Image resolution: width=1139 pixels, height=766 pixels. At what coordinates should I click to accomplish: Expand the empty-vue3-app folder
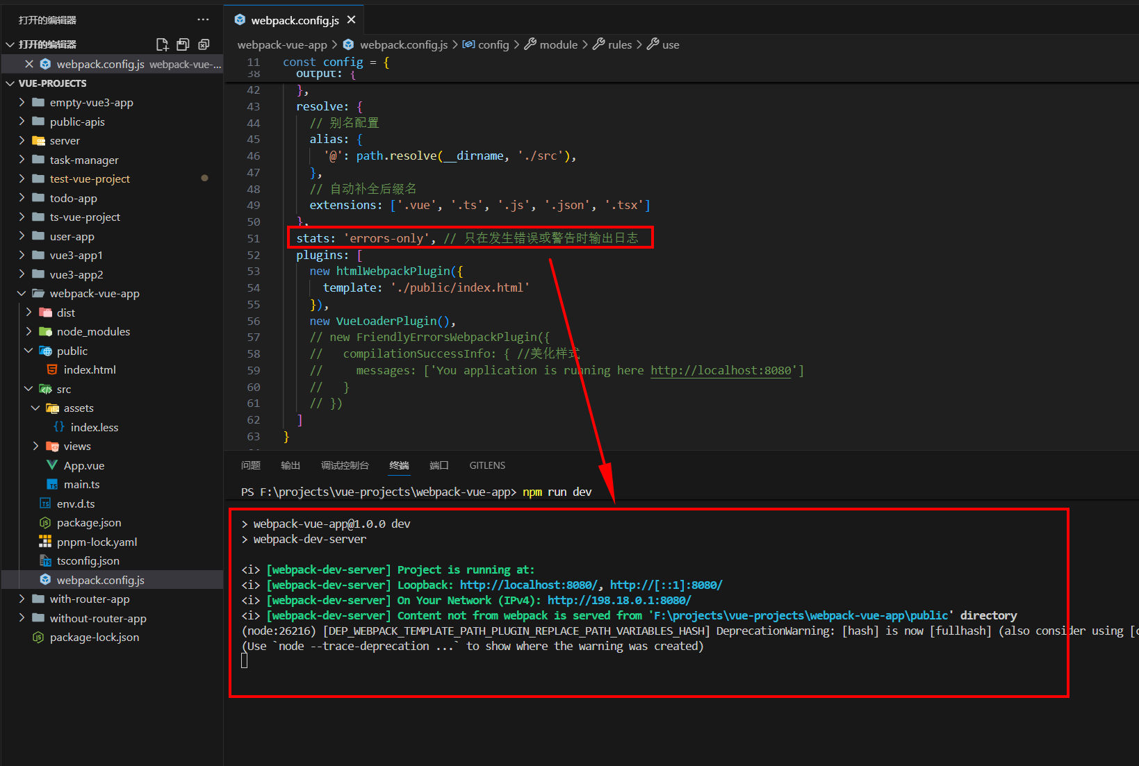click(x=22, y=102)
